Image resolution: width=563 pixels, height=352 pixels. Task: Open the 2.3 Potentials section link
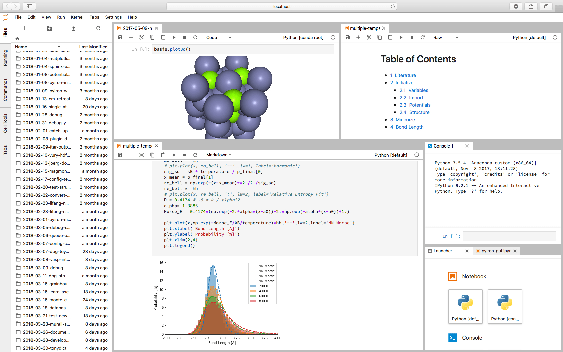point(415,105)
